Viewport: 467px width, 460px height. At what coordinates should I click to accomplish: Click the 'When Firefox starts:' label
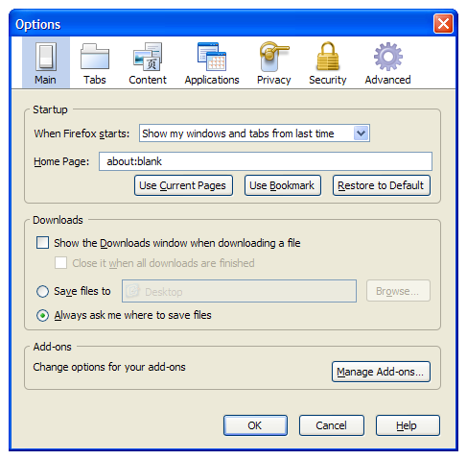click(82, 133)
